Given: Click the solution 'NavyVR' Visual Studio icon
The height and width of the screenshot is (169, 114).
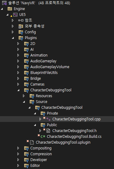Looking at the screenshot, I should tap(4, 3).
